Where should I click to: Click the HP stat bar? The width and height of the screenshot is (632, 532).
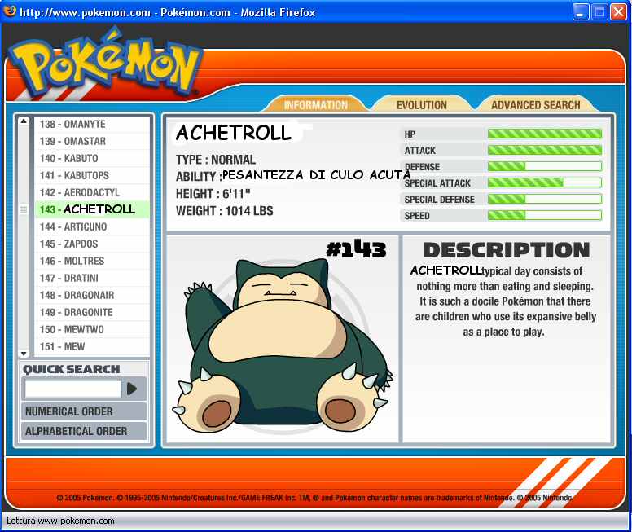(x=545, y=134)
